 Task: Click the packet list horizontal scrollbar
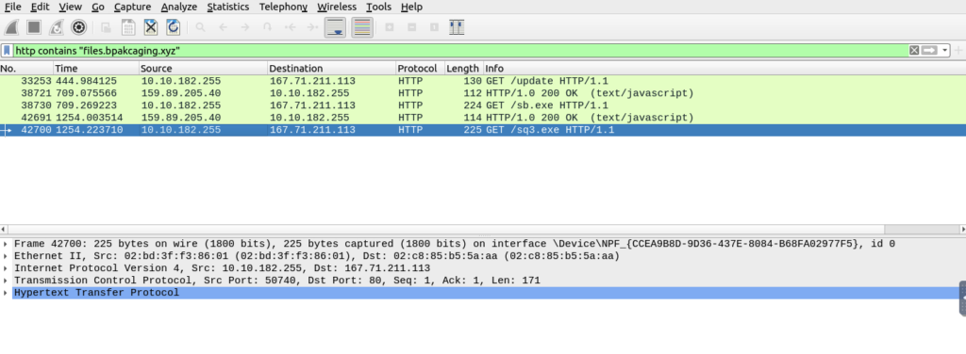click(x=483, y=229)
